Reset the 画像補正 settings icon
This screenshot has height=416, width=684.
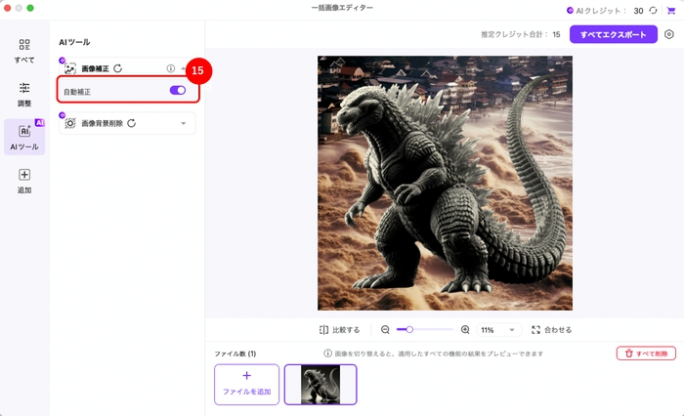pos(118,68)
